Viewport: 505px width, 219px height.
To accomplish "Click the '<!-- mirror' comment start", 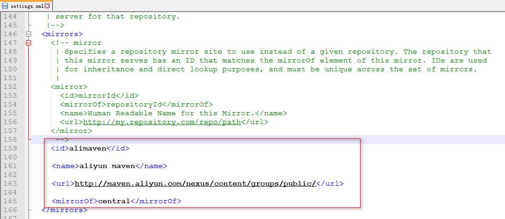I will [x=76, y=43].
